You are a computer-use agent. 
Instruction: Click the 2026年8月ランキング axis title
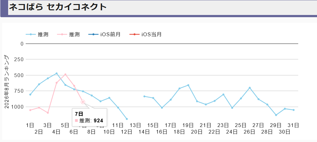(7, 81)
